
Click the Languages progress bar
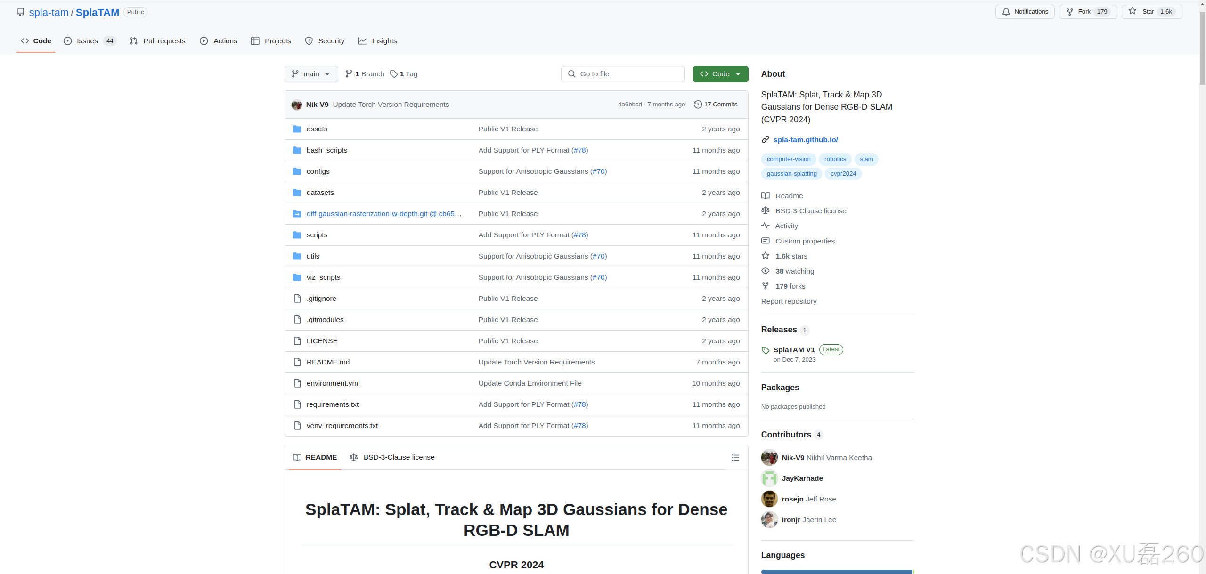tap(837, 571)
